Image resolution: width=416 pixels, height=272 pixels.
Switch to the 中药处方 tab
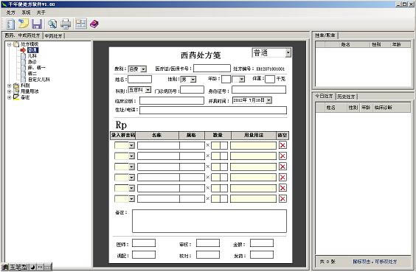coord(53,36)
